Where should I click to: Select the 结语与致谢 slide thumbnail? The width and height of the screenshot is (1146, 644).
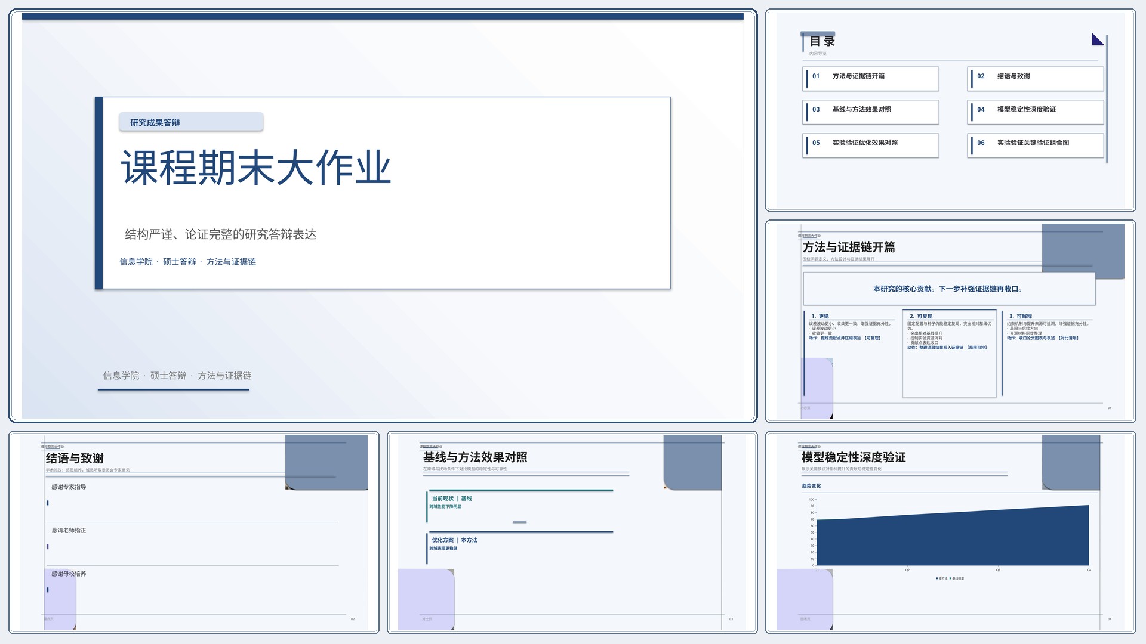pos(194,532)
